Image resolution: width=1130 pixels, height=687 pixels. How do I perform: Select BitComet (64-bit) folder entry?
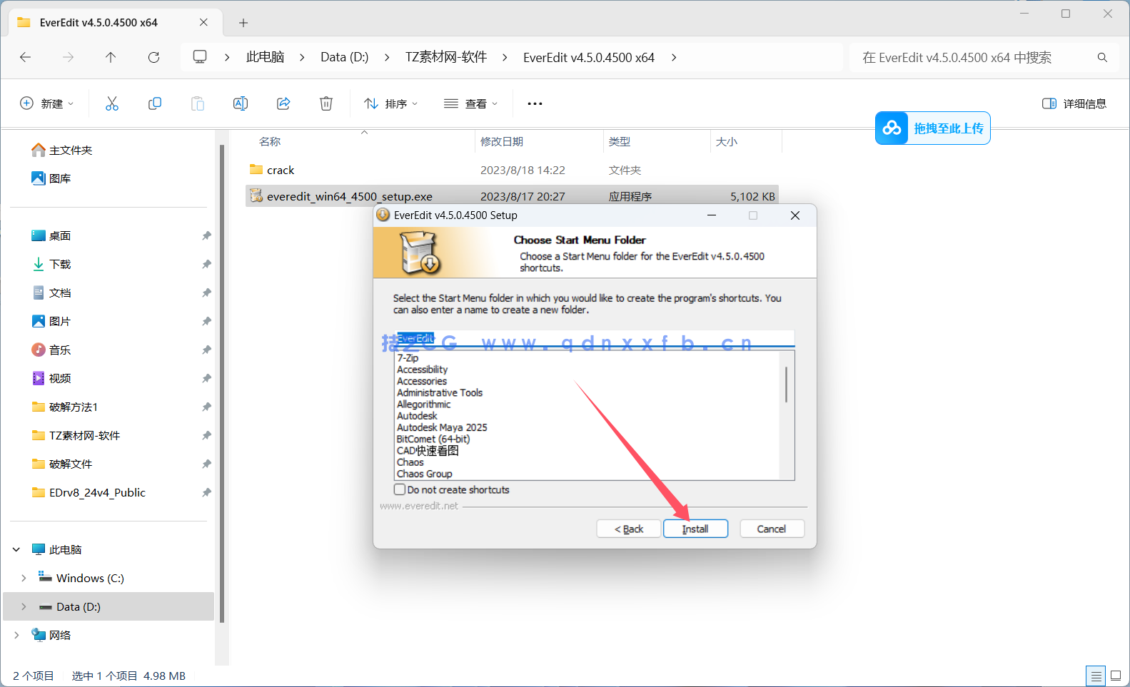(433, 439)
